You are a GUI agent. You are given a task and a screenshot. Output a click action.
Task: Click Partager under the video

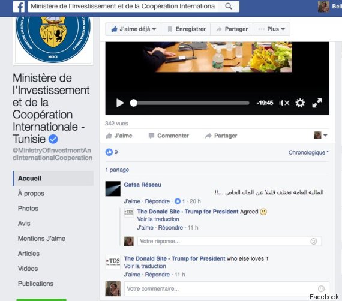click(221, 136)
